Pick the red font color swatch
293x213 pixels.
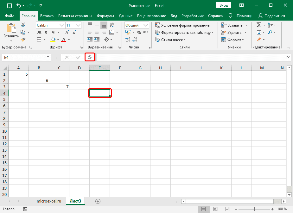point(63,41)
